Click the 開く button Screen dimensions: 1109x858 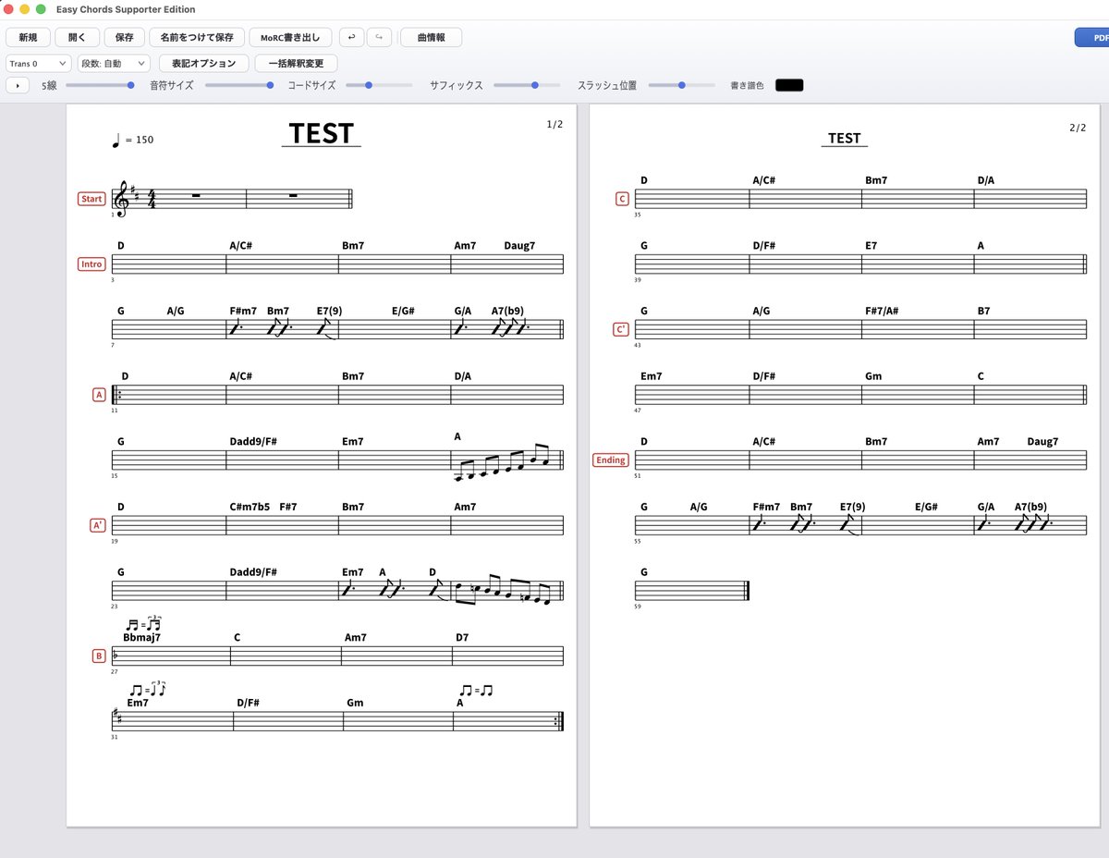pyautogui.click(x=77, y=38)
